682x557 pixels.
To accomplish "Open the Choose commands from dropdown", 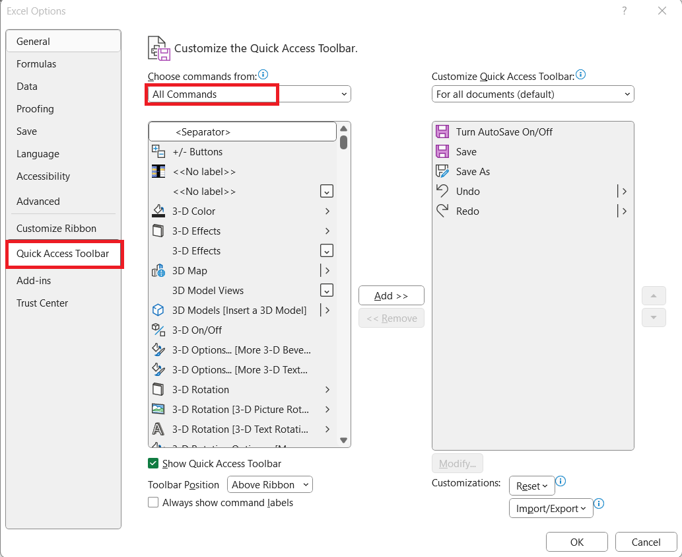I will click(x=249, y=94).
